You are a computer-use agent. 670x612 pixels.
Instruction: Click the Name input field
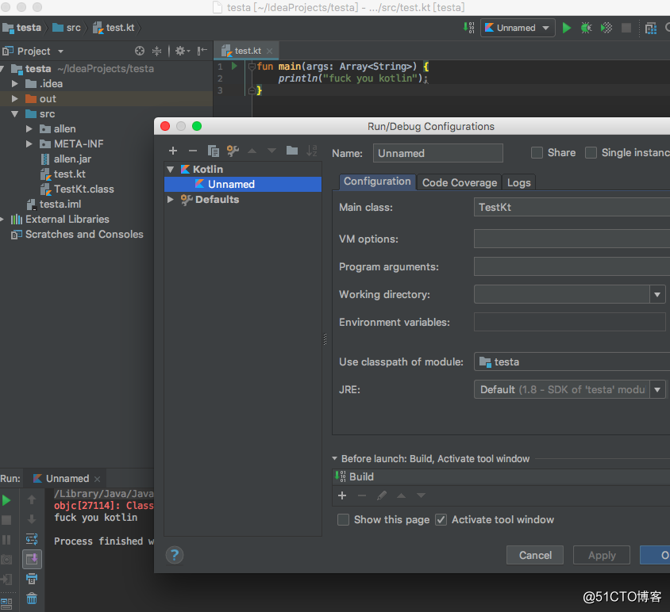[438, 153]
